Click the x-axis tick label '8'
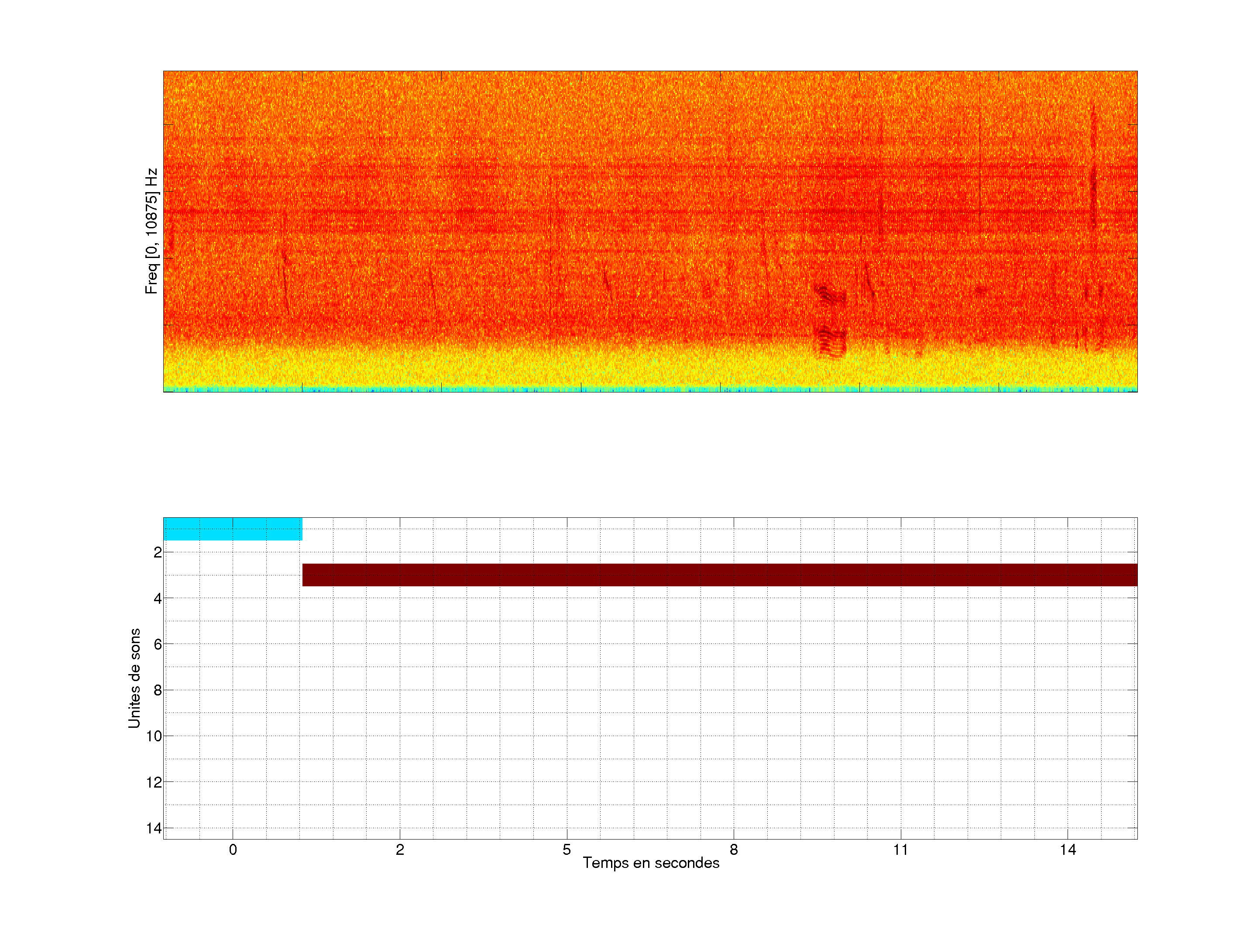The image size is (1257, 943). tap(734, 850)
